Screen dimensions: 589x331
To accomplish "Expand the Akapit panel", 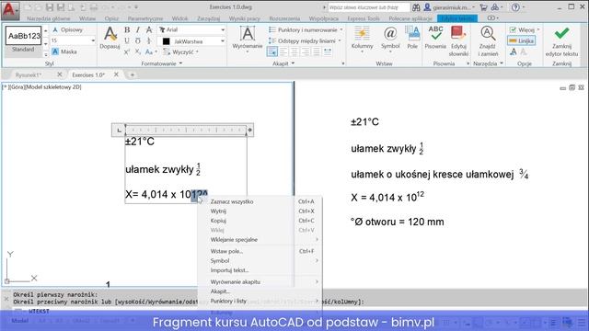I will click(283, 63).
